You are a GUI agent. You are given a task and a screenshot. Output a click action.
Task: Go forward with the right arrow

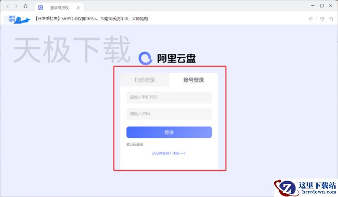point(16,6)
